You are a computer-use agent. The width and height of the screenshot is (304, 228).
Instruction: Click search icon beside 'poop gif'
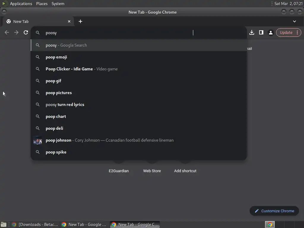click(38, 81)
